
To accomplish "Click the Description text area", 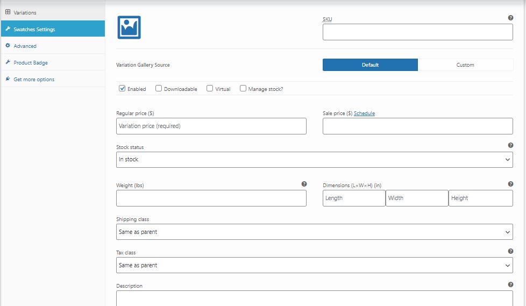I will pos(314,298).
